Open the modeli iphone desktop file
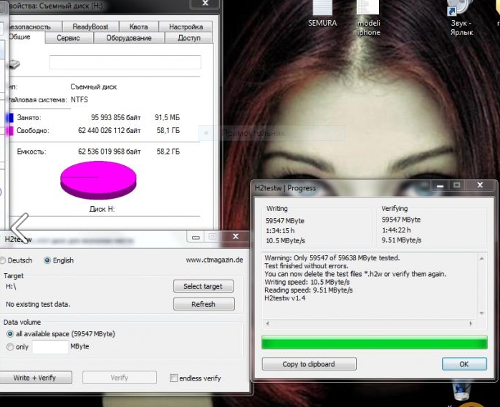Viewport: 500px width, 407px height. [x=368, y=17]
